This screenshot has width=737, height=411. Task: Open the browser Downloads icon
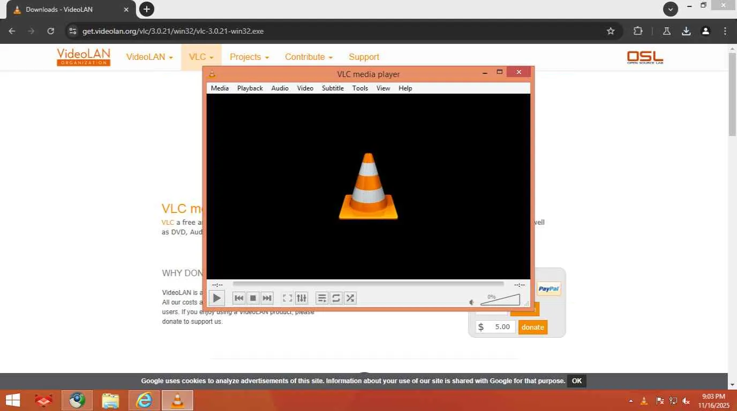coord(686,31)
